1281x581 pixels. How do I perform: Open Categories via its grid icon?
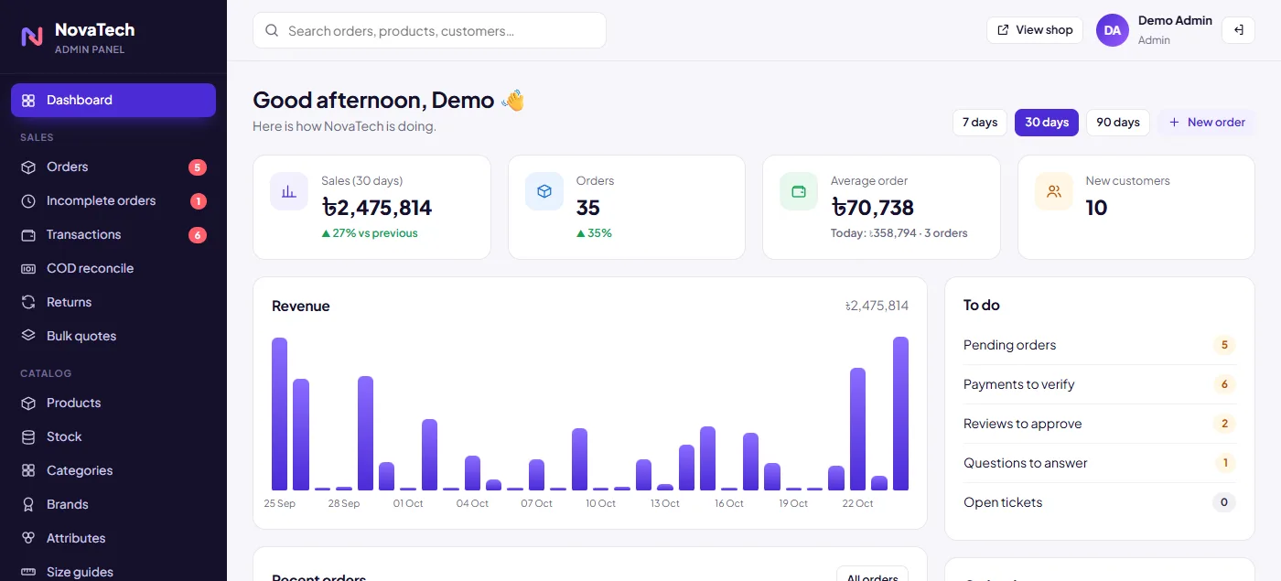pos(28,471)
